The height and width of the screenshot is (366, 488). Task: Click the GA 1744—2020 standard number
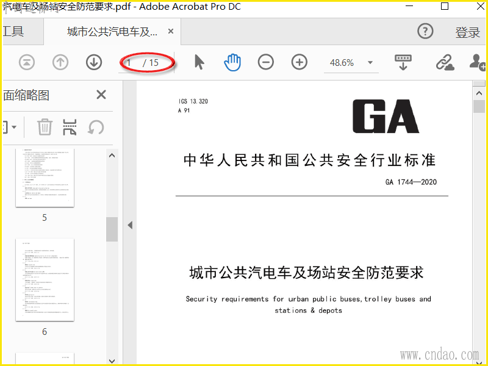[x=411, y=182]
